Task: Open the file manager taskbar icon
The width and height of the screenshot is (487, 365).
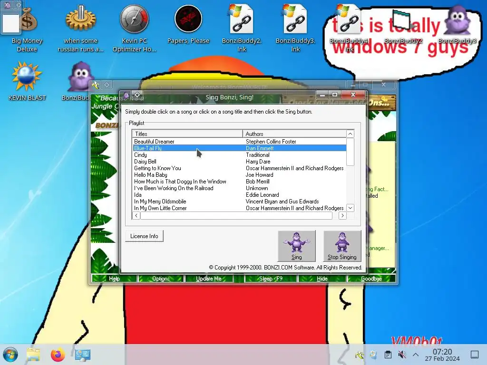Action: click(x=33, y=355)
